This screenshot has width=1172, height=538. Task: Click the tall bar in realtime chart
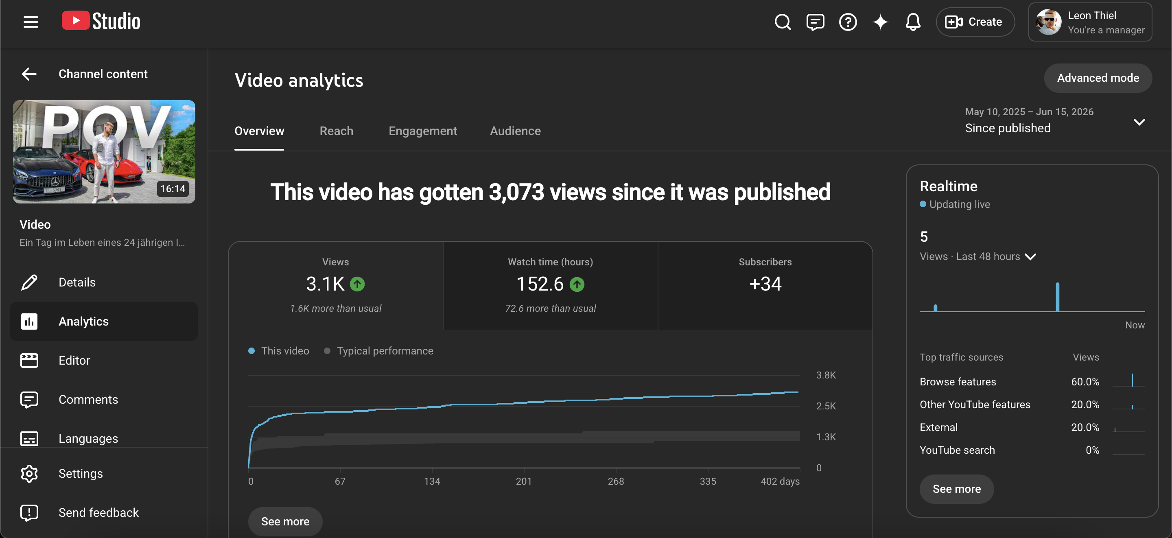[1057, 297]
